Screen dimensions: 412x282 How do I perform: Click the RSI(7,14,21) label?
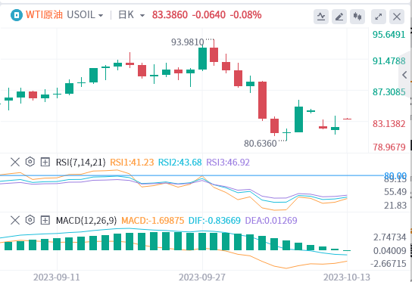click(81, 163)
